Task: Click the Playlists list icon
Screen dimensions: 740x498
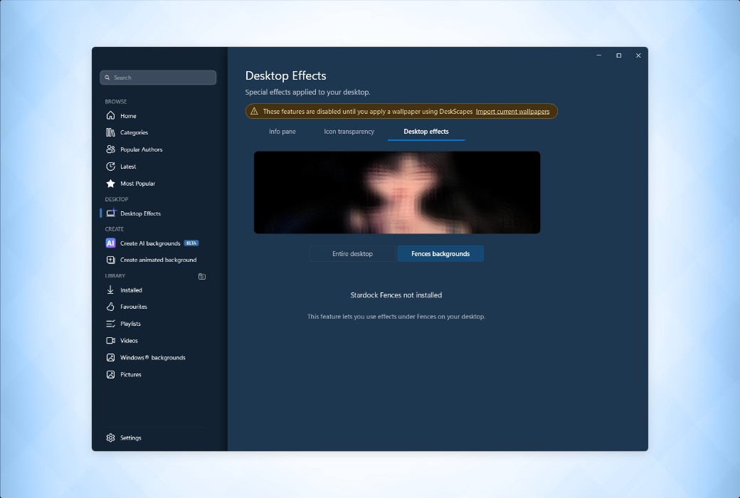Action: tap(110, 324)
